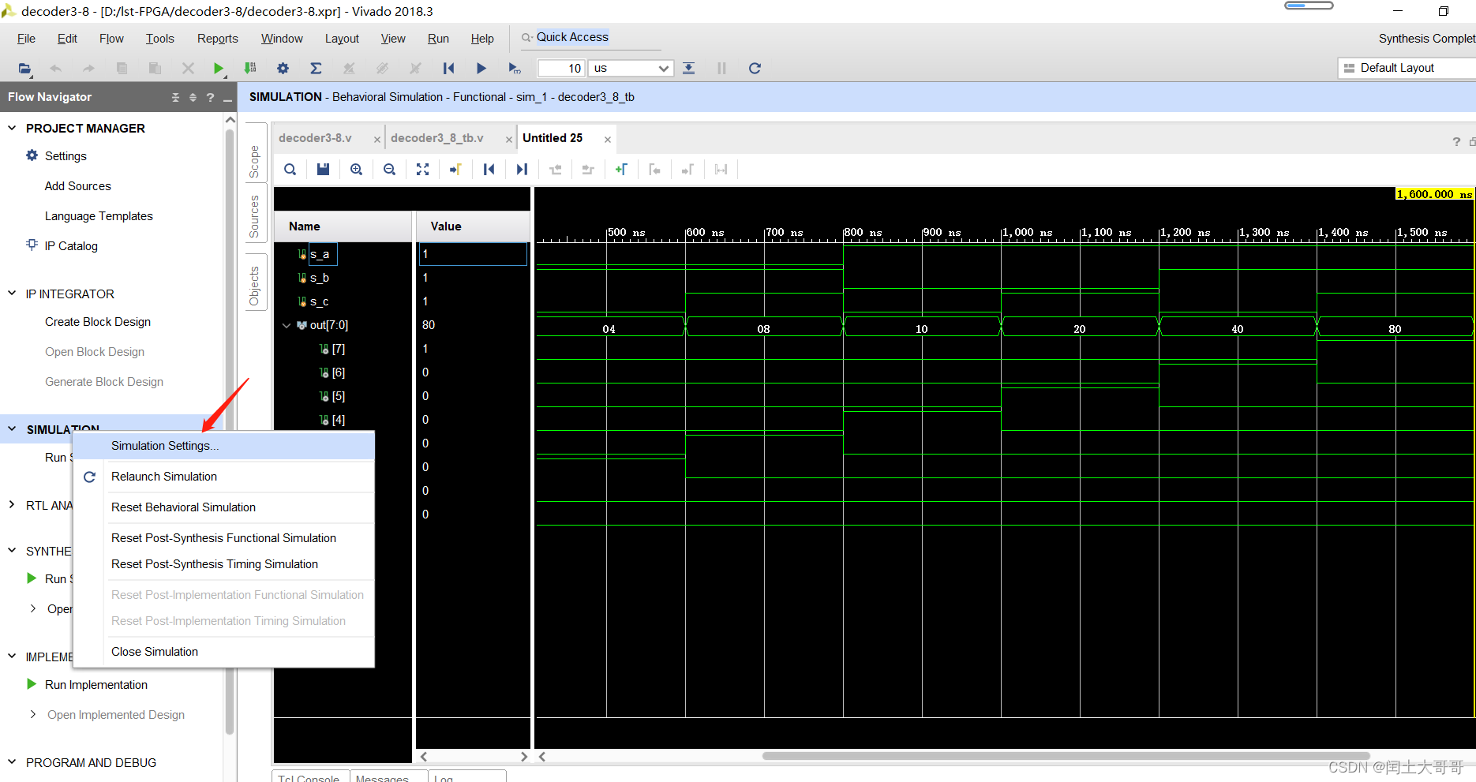Open project icon in main toolbar

tap(25, 69)
